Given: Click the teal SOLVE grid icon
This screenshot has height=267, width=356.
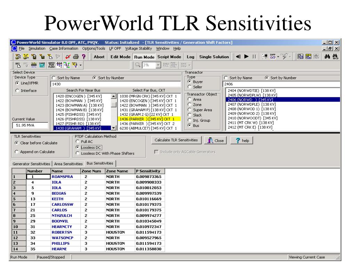Looking at the screenshot, I should pos(42,65).
